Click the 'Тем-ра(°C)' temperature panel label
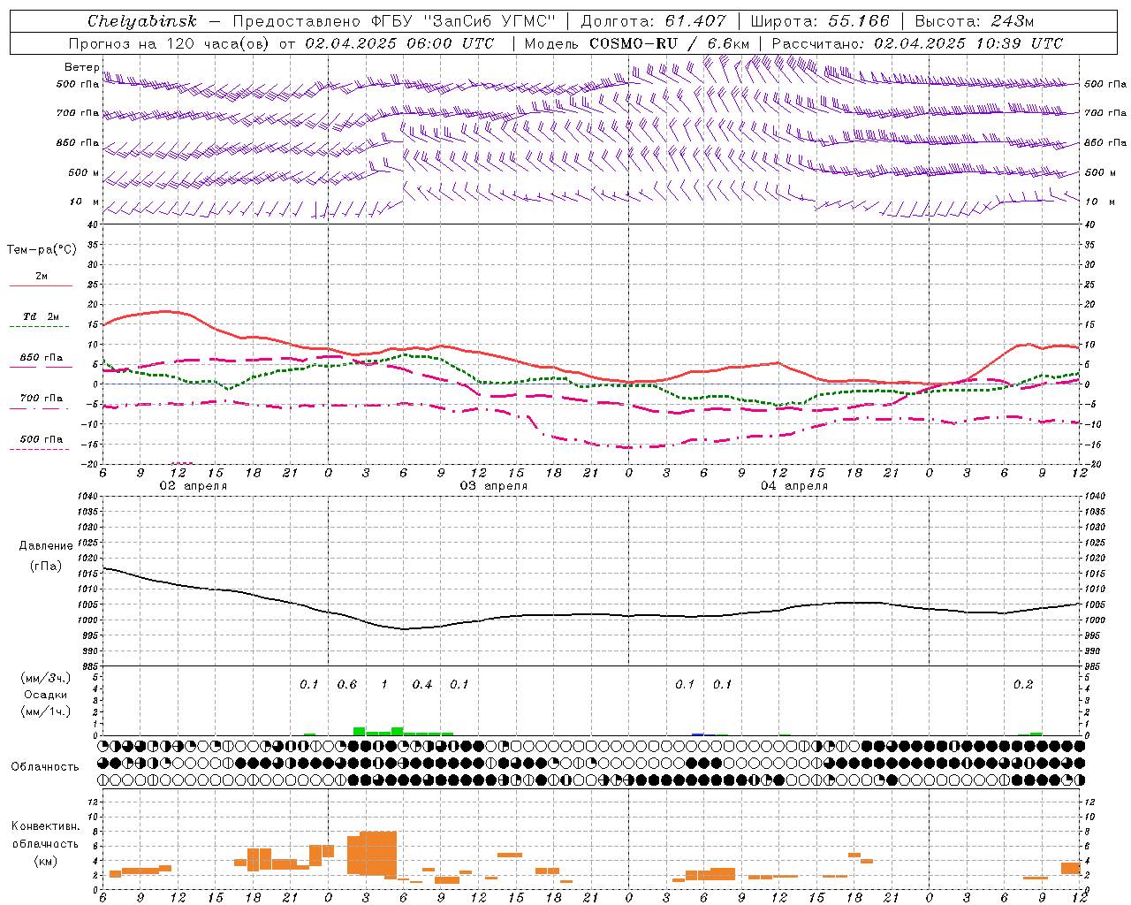Image resolution: width=1131 pixels, height=905 pixels. 42,250
